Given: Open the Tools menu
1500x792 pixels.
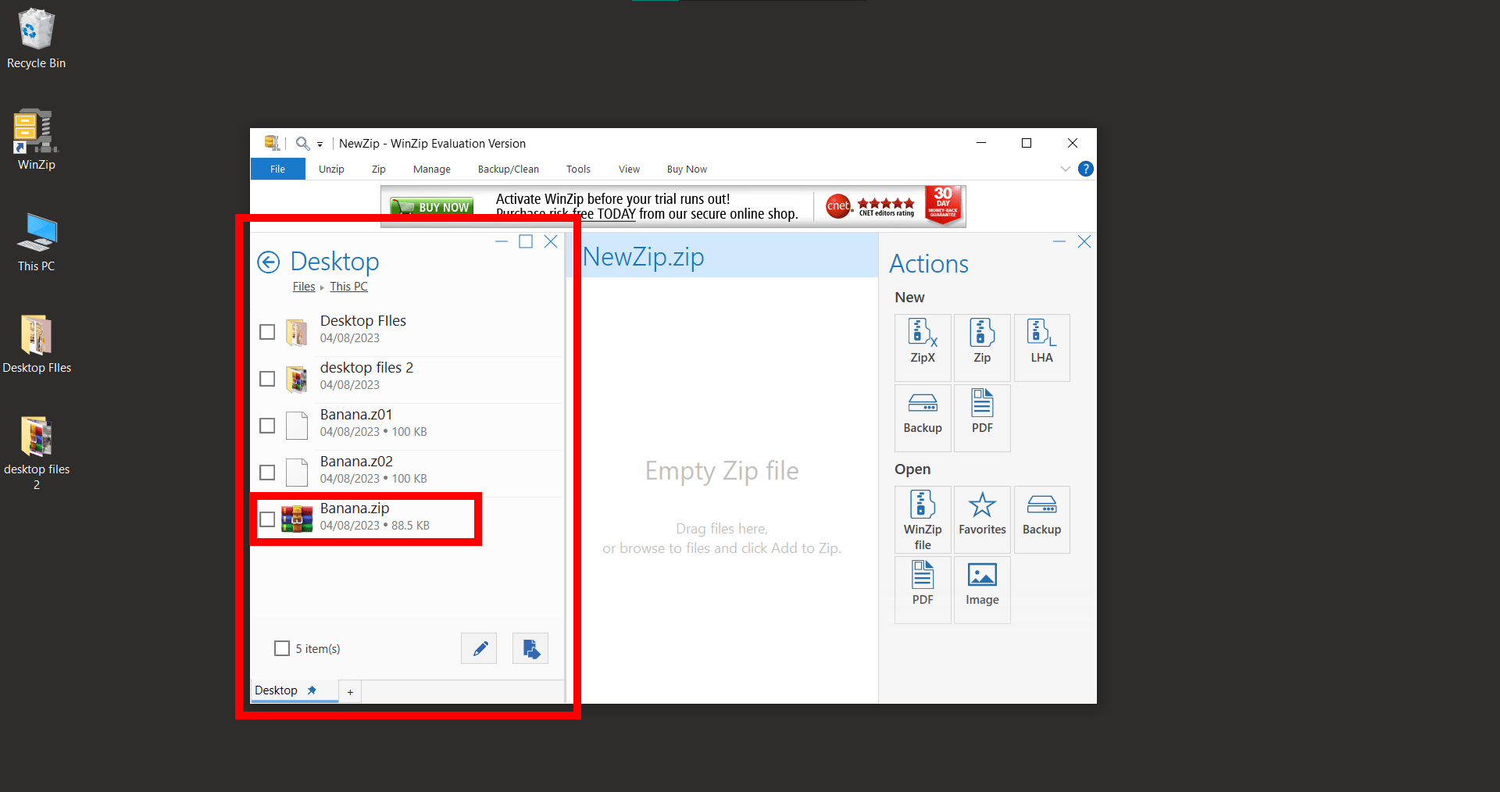Looking at the screenshot, I should [578, 169].
